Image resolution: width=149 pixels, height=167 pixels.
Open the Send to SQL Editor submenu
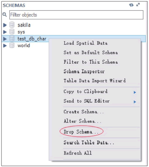tap(100, 101)
